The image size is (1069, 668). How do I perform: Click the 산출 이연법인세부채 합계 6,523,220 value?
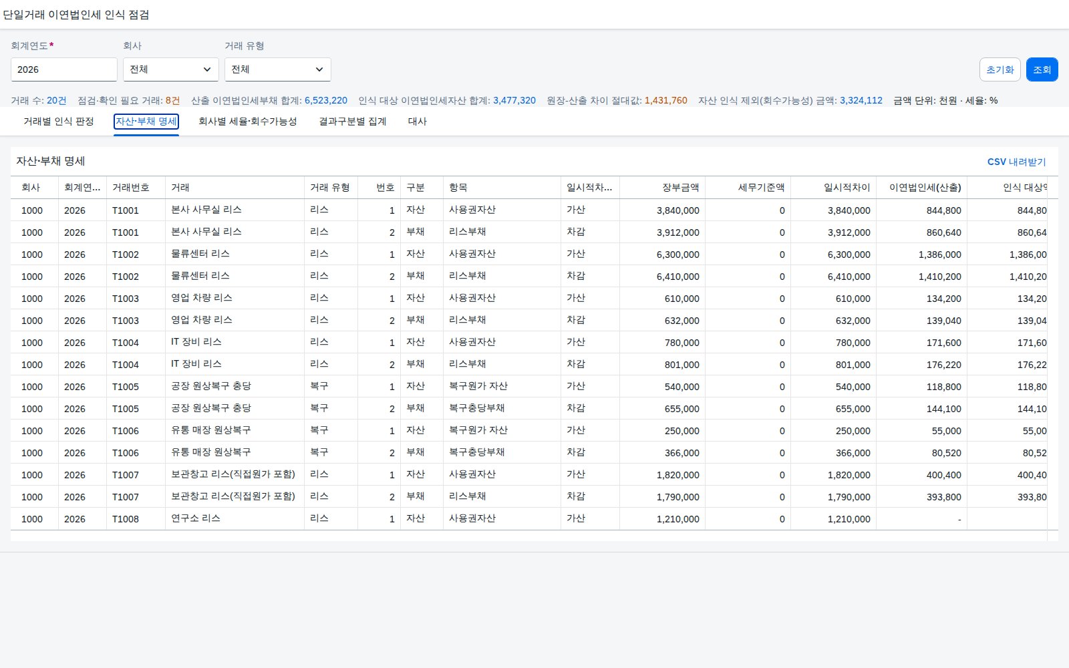(x=326, y=100)
